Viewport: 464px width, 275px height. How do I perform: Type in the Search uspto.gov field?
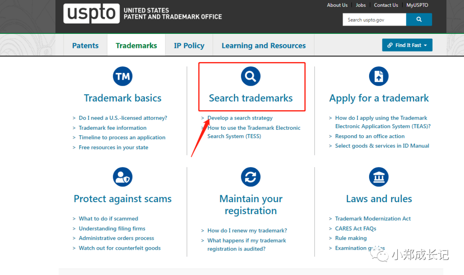pyautogui.click(x=374, y=20)
